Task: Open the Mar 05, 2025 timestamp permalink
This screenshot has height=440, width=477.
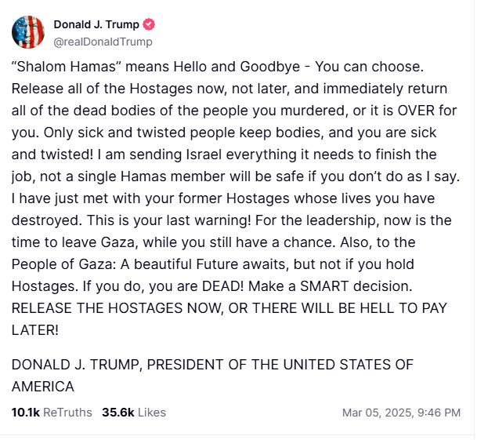Action: pos(401,413)
